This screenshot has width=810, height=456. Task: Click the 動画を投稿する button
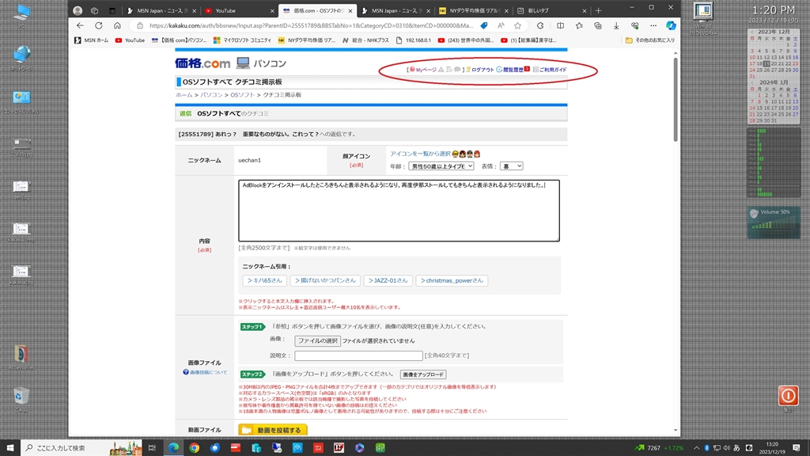[273, 430]
